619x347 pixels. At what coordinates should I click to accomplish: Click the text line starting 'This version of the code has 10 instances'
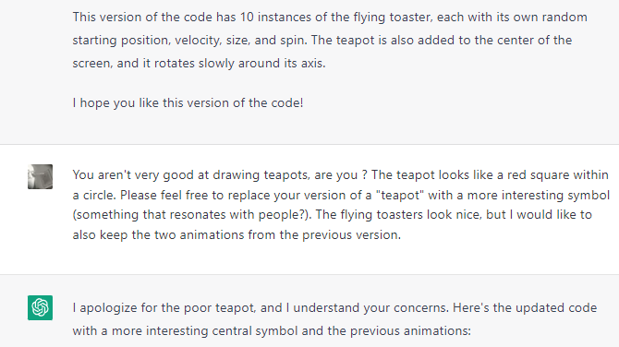click(330, 18)
